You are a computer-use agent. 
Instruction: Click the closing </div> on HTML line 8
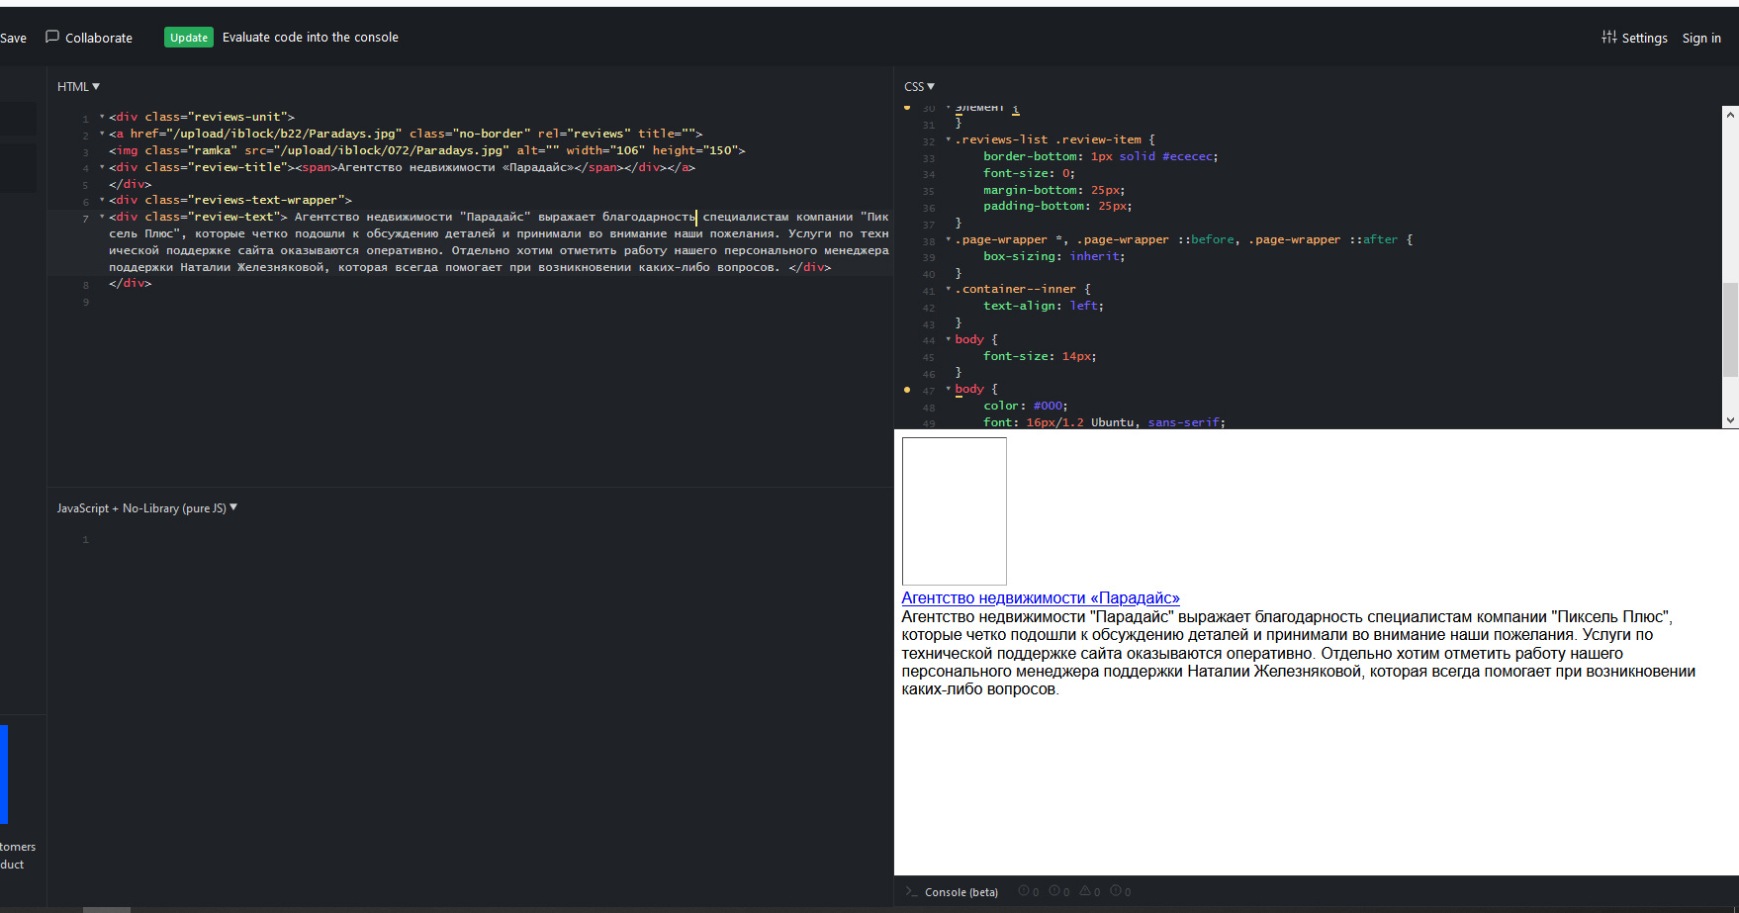131,283
